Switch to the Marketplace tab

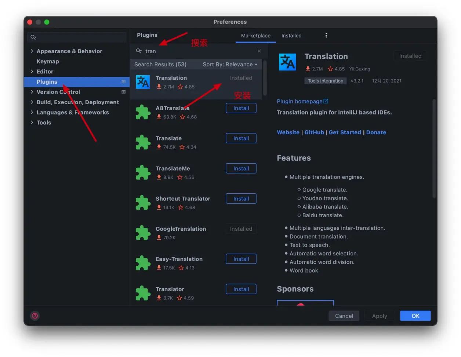click(x=255, y=36)
